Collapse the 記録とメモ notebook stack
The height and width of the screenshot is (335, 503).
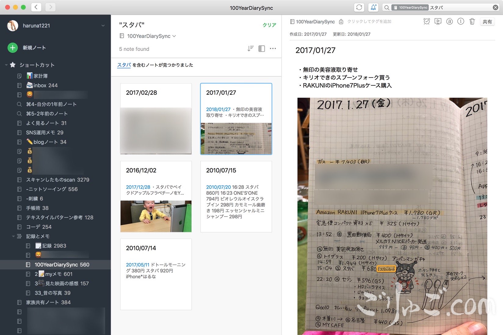[x=13, y=236]
